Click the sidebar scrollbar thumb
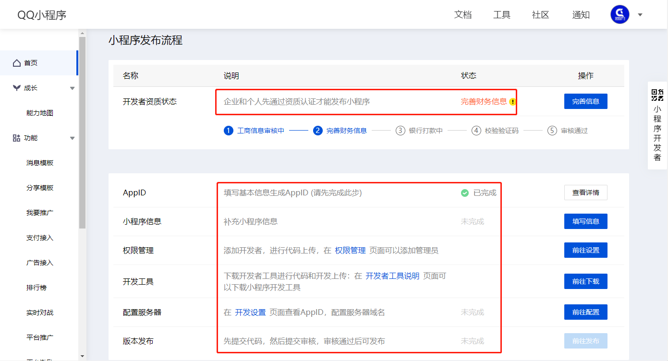 82,132
